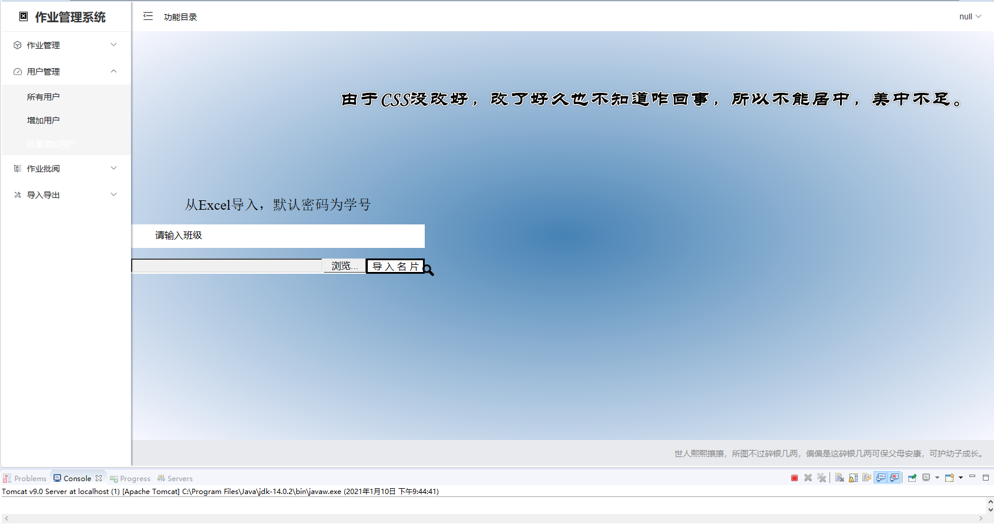Click the 作业管理 menu label
Screen dimensions: 994x524
point(43,45)
